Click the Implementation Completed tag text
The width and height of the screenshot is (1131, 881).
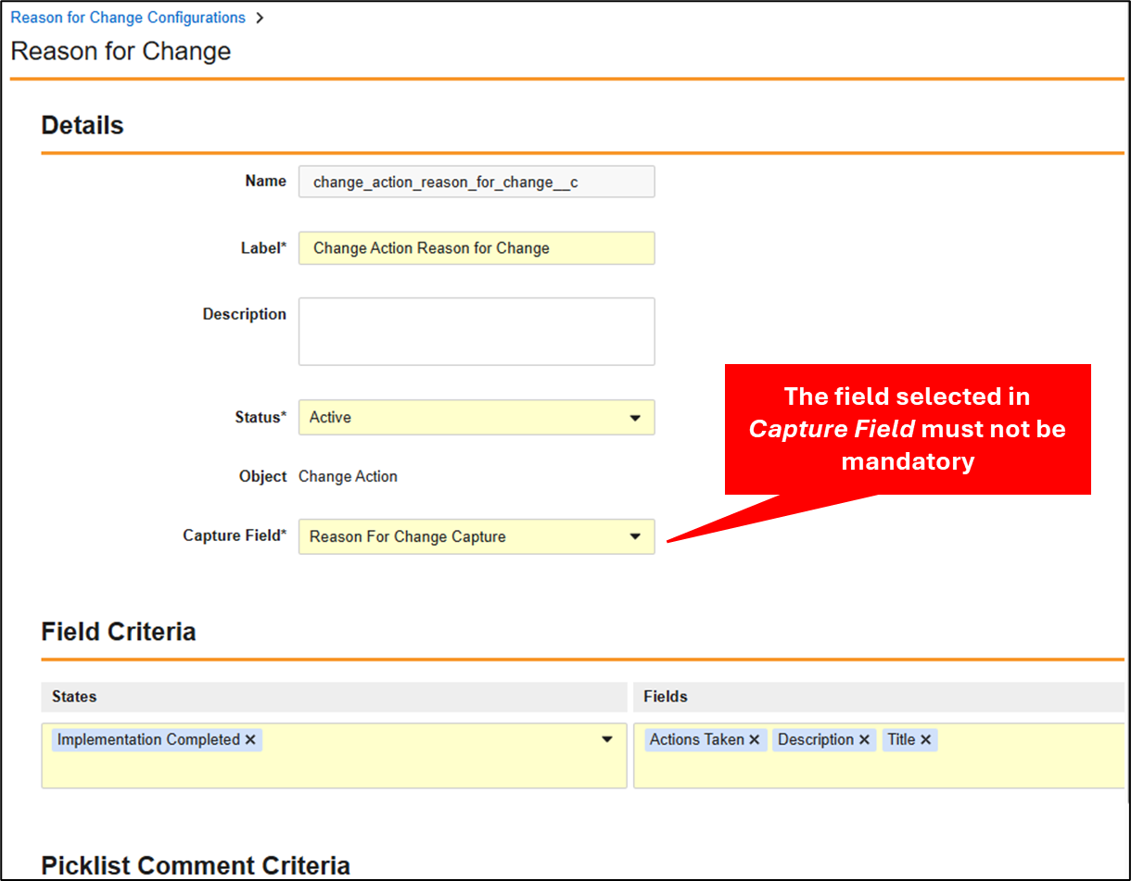tap(148, 740)
